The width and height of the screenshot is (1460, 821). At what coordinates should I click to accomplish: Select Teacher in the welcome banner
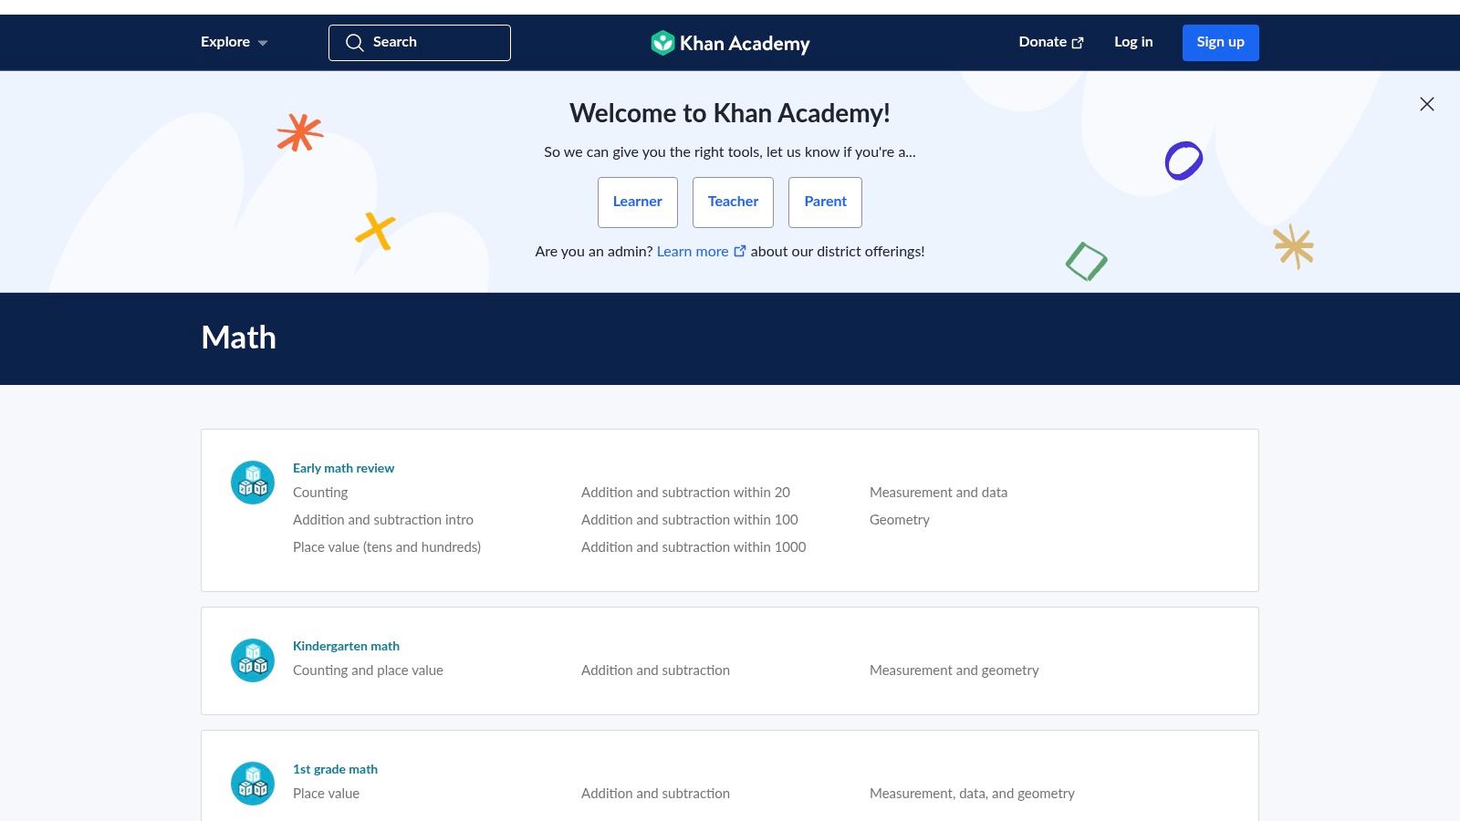[733, 202]
